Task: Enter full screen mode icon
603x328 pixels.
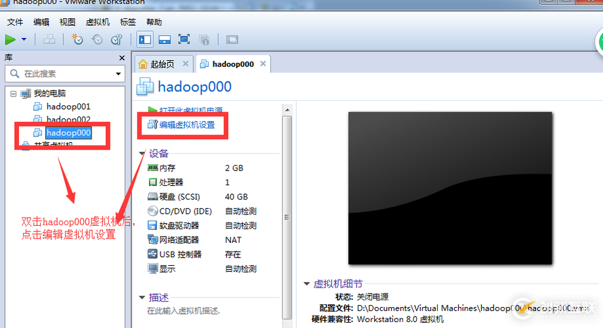Action: [184, 39]
